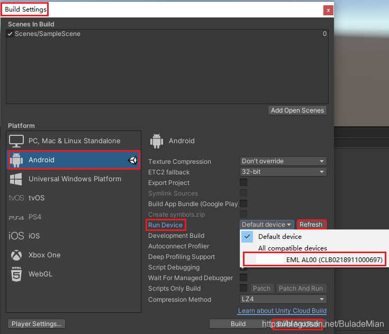The image size is (389, 334).
Task: Choose EML AL00 (CLB0218911000697) device entry
Action: click(314, 259)
